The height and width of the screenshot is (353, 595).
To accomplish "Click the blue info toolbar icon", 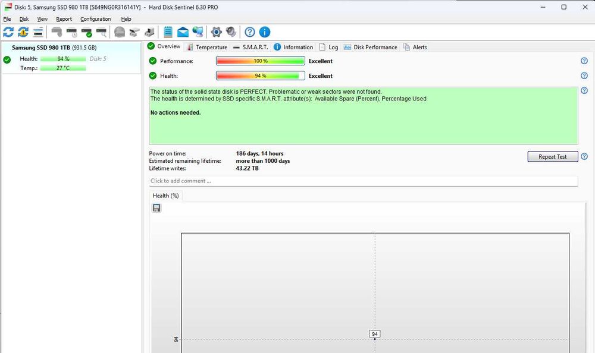I will point(265,32).
